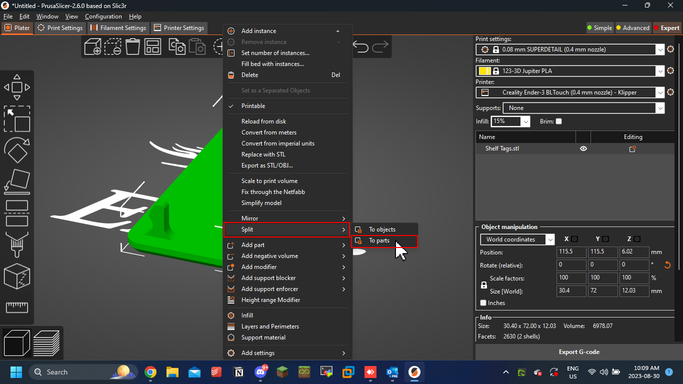Viewport: 683px width, 384px height.
Task: Expand the World coordinates dropdown
Action: click(517, 239)
